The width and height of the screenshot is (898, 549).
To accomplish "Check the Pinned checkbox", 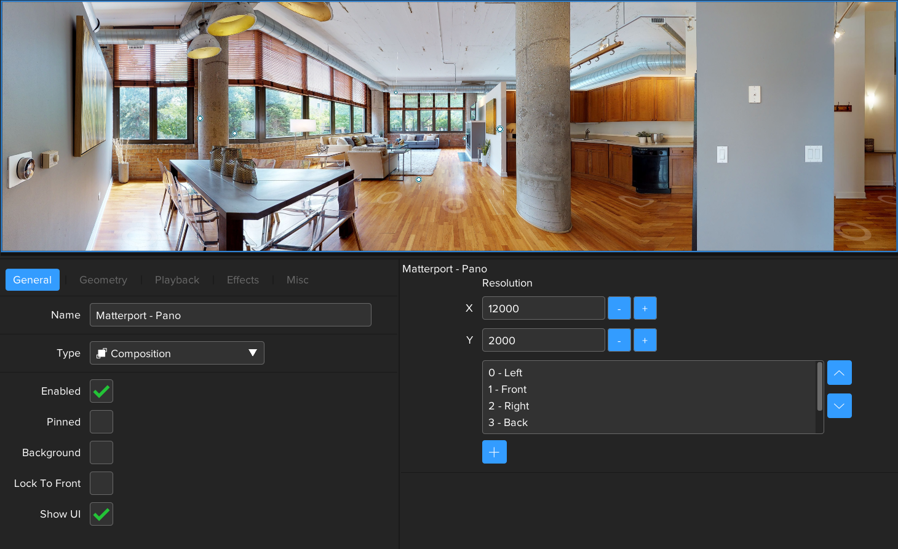I will (x=101, y=422).
